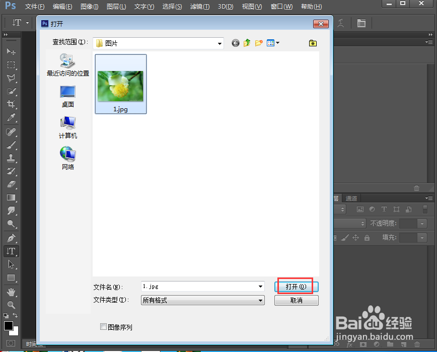Select the Eyedropper tool

coord(11,117)
